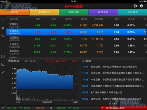Open search with the magnifier icon
147x110 pixels.
[3, 36]
